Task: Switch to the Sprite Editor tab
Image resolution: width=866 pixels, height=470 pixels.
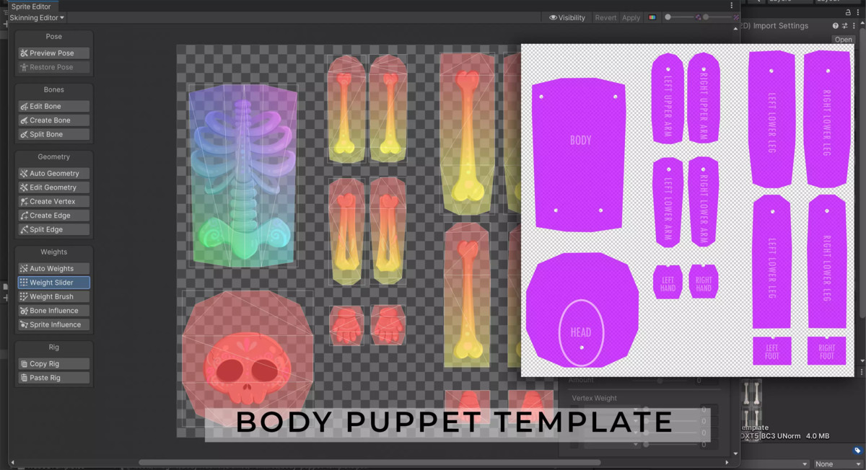Action: pos(32,6)
